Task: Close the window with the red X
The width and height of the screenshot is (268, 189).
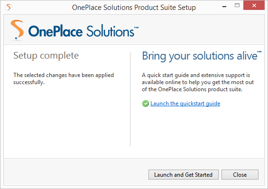Action: (254, 6)
